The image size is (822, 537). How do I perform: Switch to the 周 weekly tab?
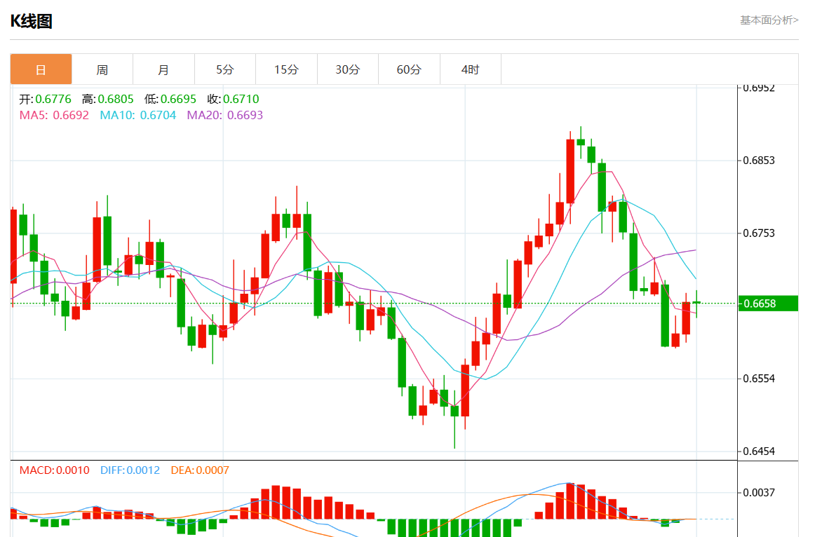pos(102,69)
